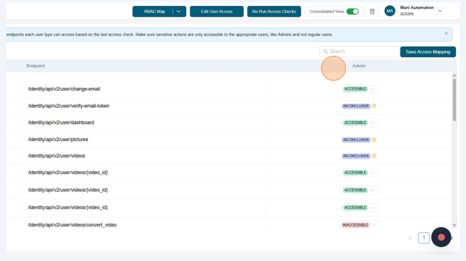The image size is (466, 261).
Task: Click info icon beside user/videos Inconclusive status
Action: click(x=374, y=156)
